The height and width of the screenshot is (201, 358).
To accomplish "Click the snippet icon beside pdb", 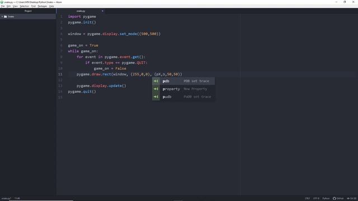I will pos(156,81).
